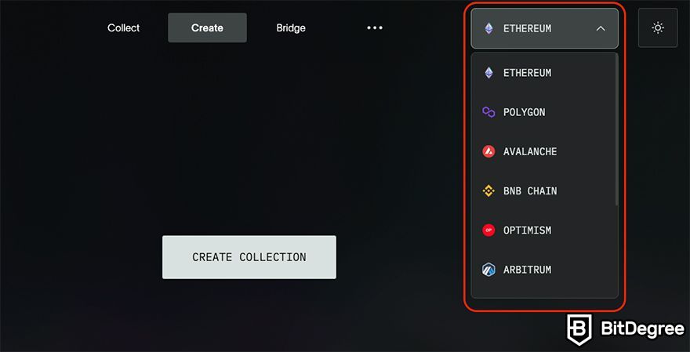The width and height of the screenshot is (690, 352).
Task: Choose Optimism in the network list
Action: (x=543, y=230)
